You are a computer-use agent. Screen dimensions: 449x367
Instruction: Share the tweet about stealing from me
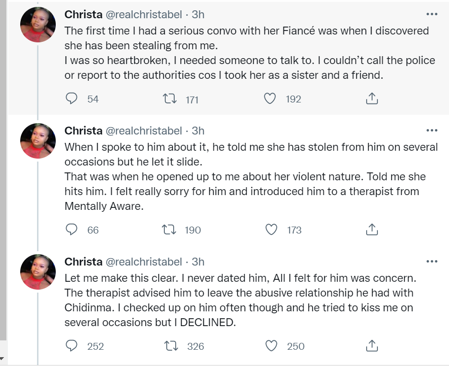click(x=372, y=99)
